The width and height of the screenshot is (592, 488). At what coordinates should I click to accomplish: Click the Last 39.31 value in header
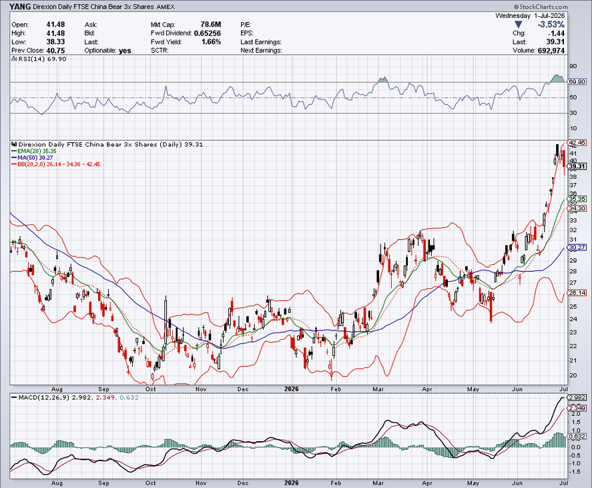click(557, 42)
